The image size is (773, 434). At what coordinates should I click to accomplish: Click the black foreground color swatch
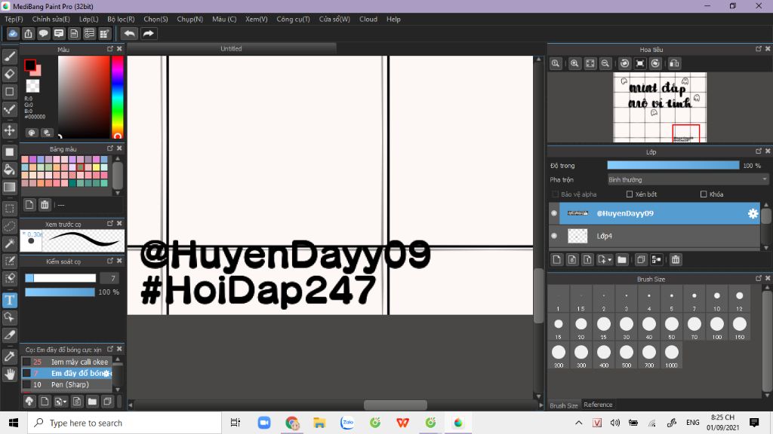(x=30, y=65)
